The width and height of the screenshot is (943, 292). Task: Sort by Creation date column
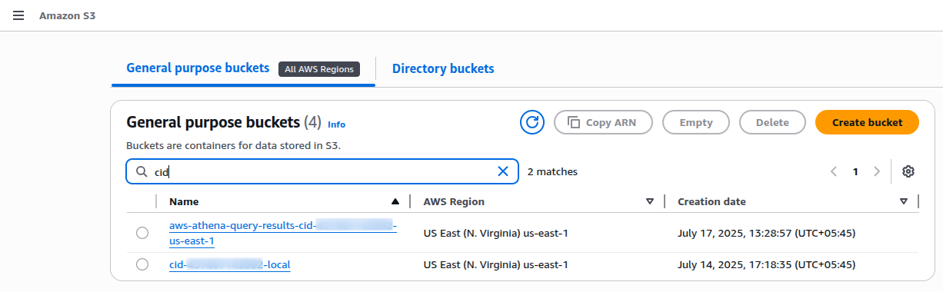coord(904,201)
